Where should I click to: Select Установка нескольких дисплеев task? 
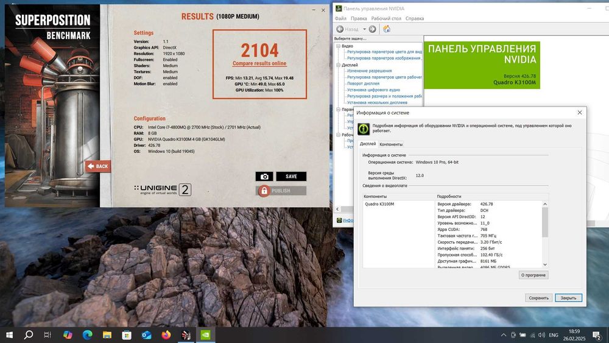[x=377, y=102]
